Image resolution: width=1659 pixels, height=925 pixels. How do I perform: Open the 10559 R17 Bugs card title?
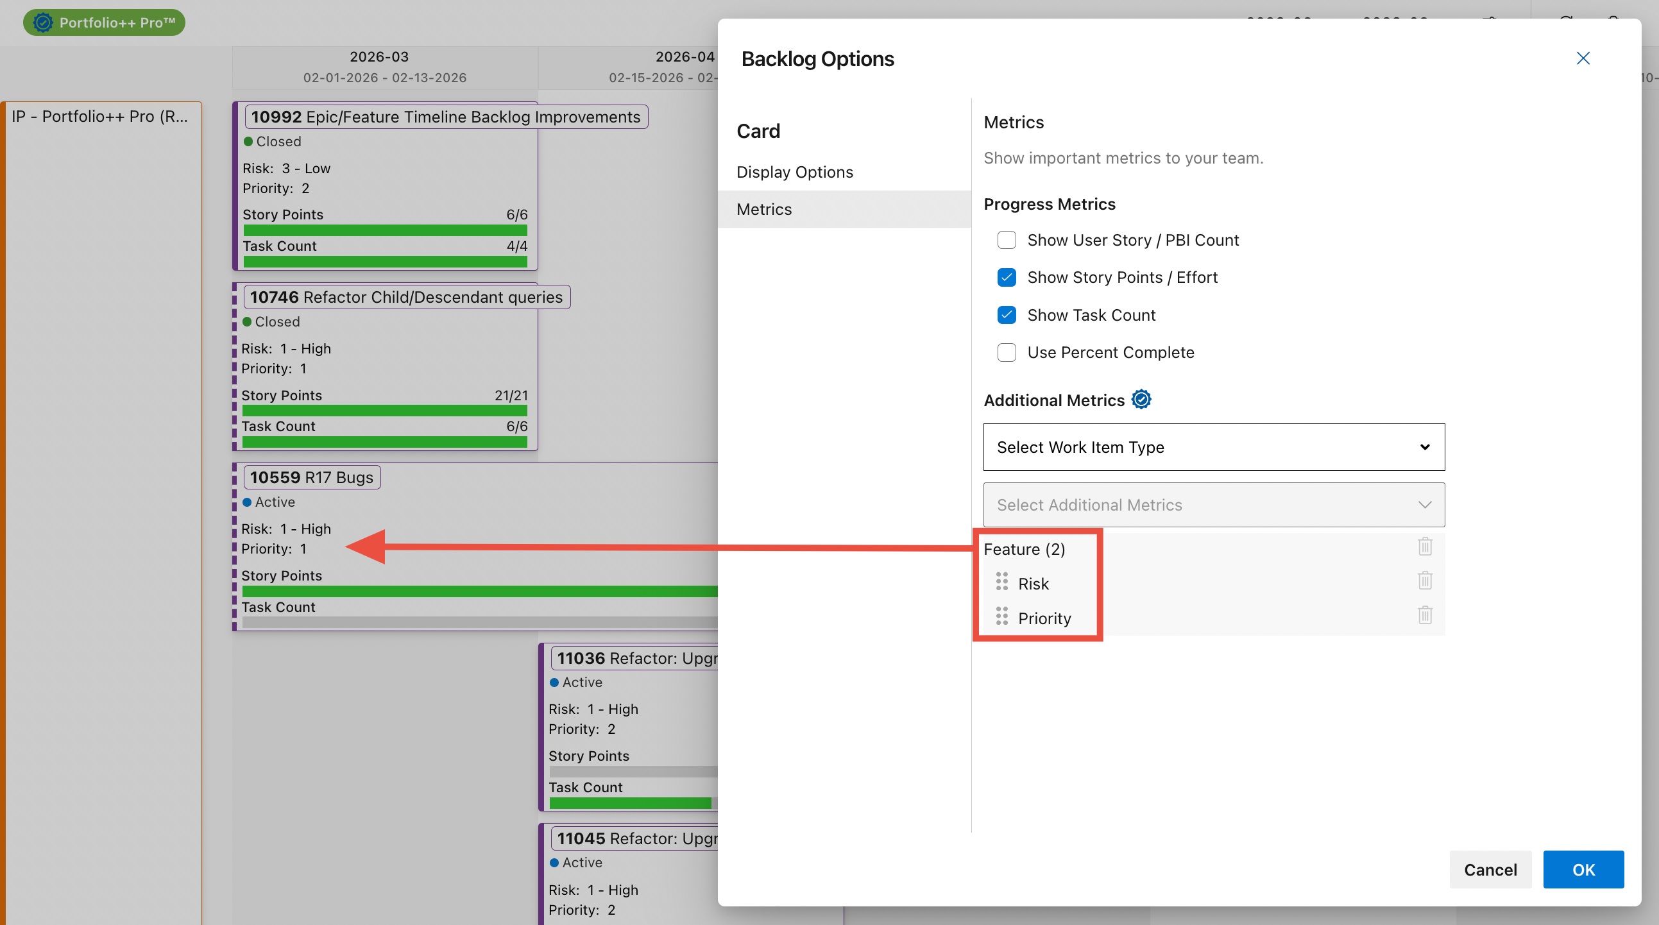312,477
